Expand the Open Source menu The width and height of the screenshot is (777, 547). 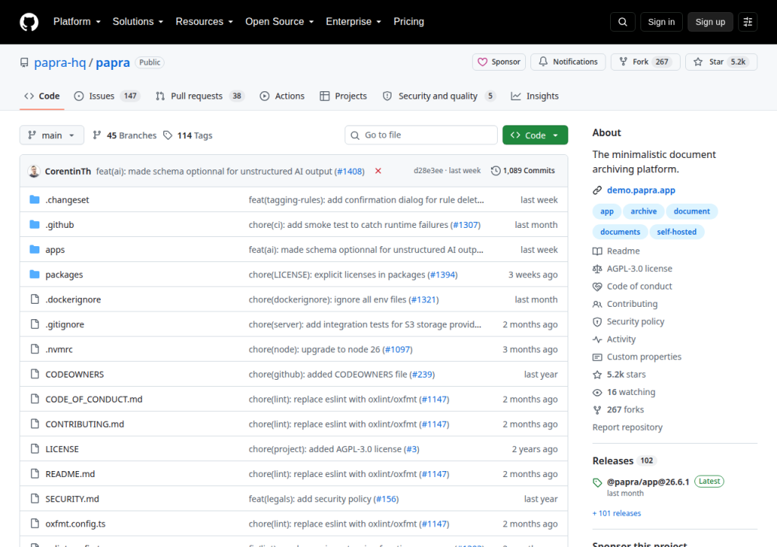[279, 22]
